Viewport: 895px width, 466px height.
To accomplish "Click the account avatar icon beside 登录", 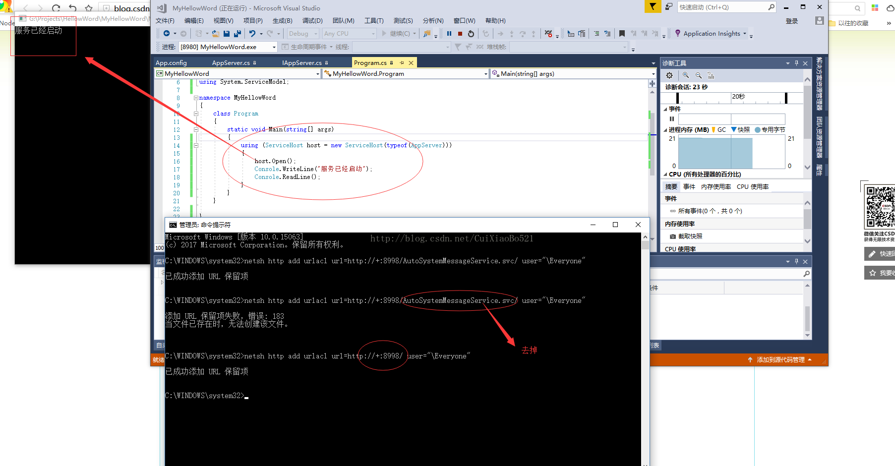I will [820, 20].
